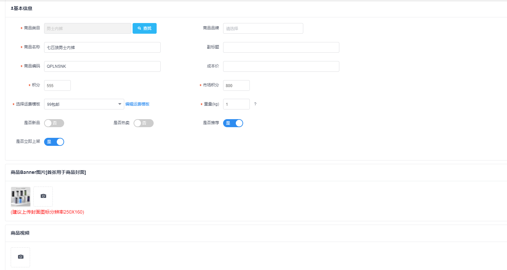Select the uploaded banner image thumbnail

tap(21, 197)
